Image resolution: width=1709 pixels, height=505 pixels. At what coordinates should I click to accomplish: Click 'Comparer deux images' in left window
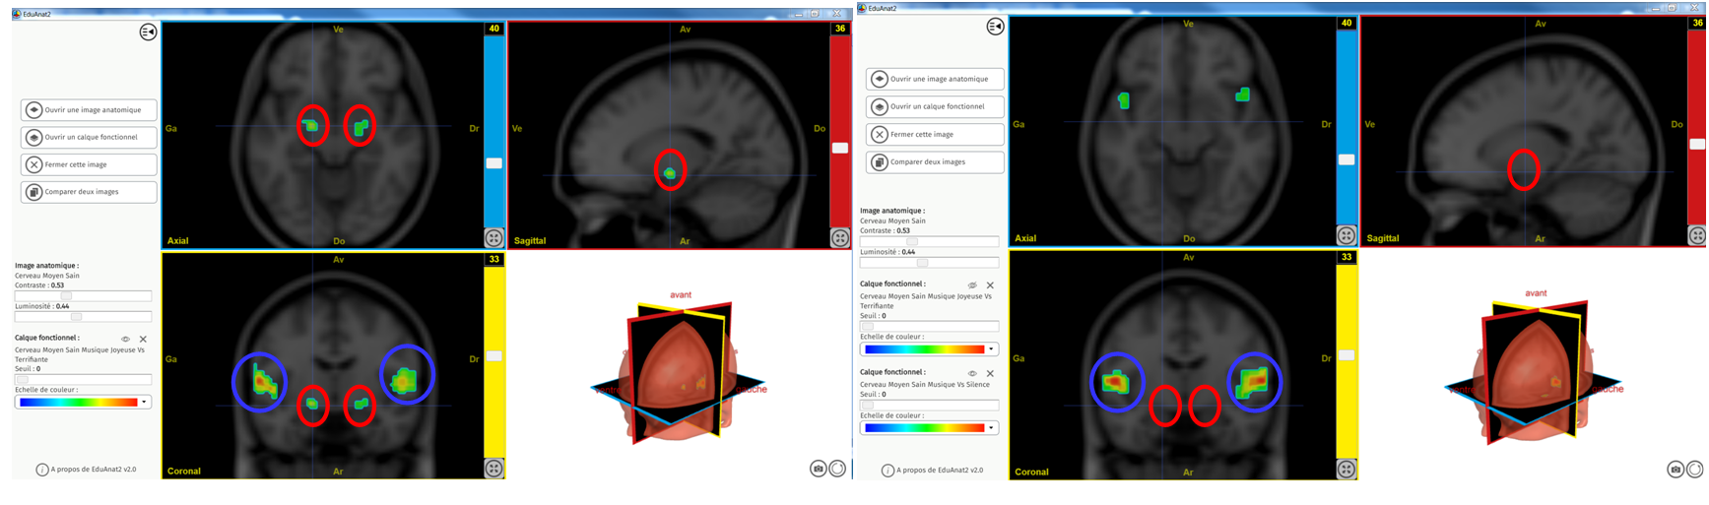(x=89, y=192)
